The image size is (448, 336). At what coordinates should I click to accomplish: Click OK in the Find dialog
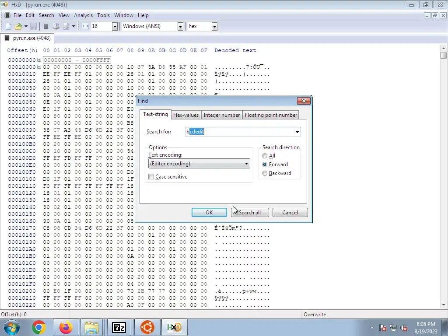tap(209, 212)
